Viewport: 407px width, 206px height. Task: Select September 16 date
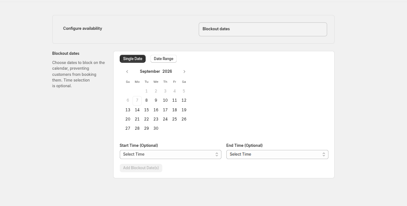(156, 110)
